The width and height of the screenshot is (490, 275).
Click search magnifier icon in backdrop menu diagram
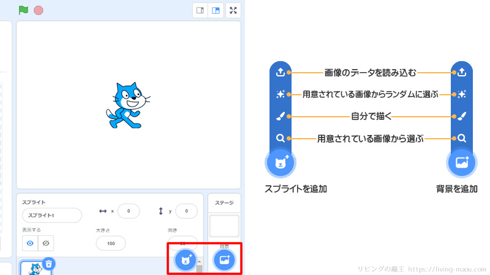click(462, 138)
